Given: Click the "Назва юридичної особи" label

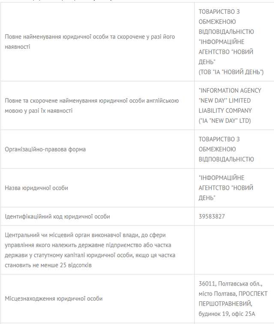Looking at the screenshot, I should [x=36, y=188].
